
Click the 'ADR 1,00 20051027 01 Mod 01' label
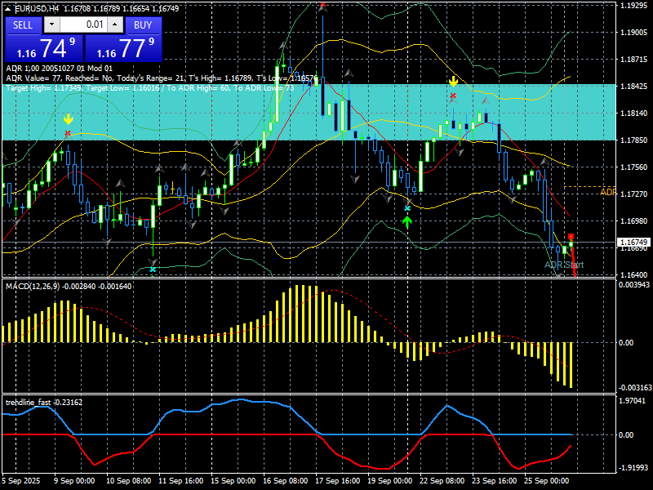pyautogui.click(x=59, y=69)
